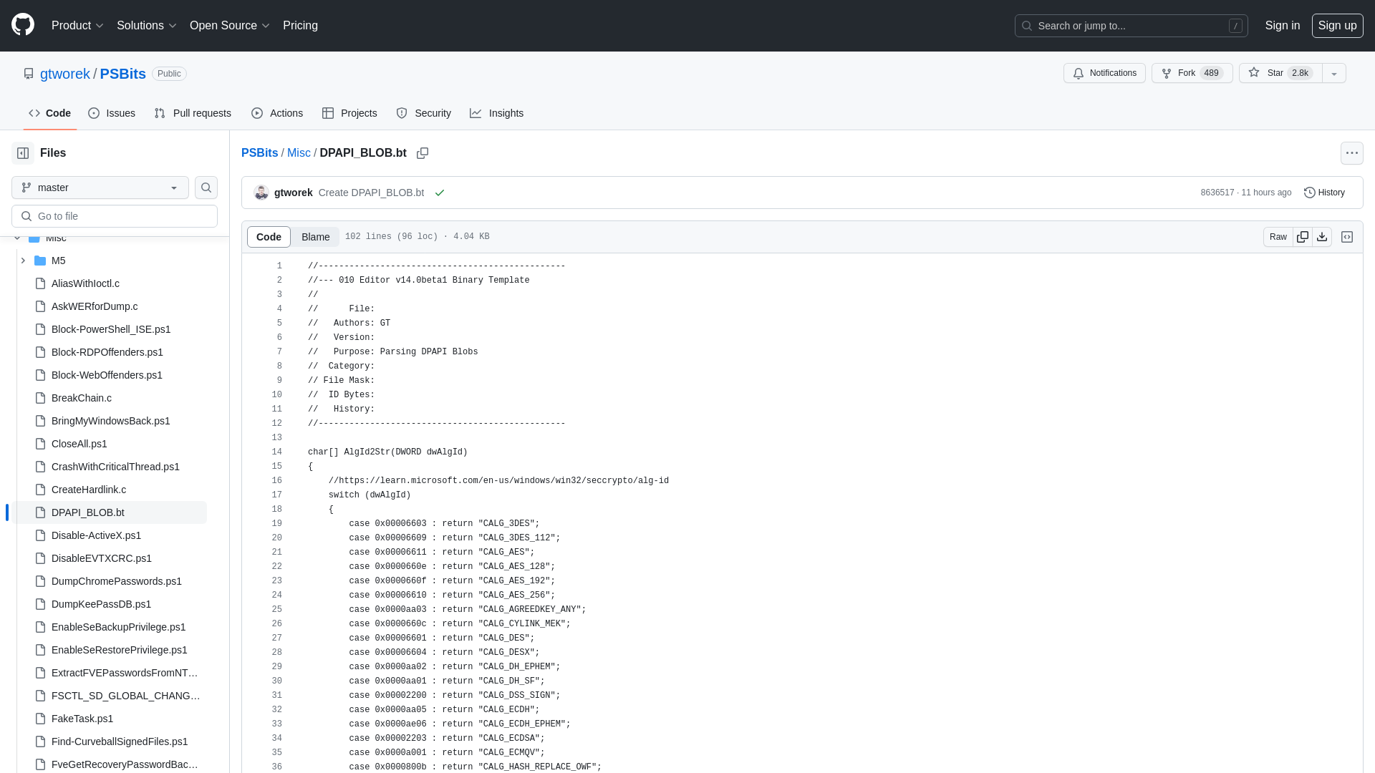Click the Blame view icon
Viewport: 1375px width, 773px height.
click(x=314, y=236)
